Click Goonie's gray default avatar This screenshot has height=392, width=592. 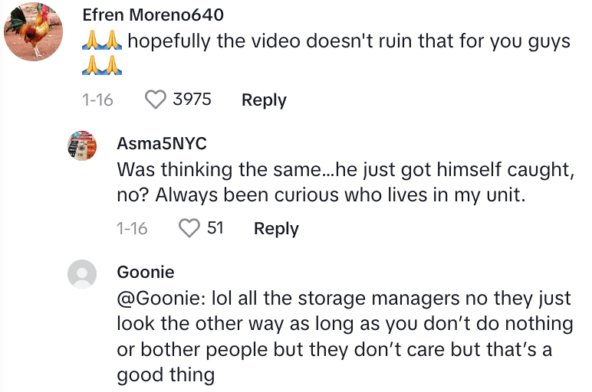click(x=83, y=273)
